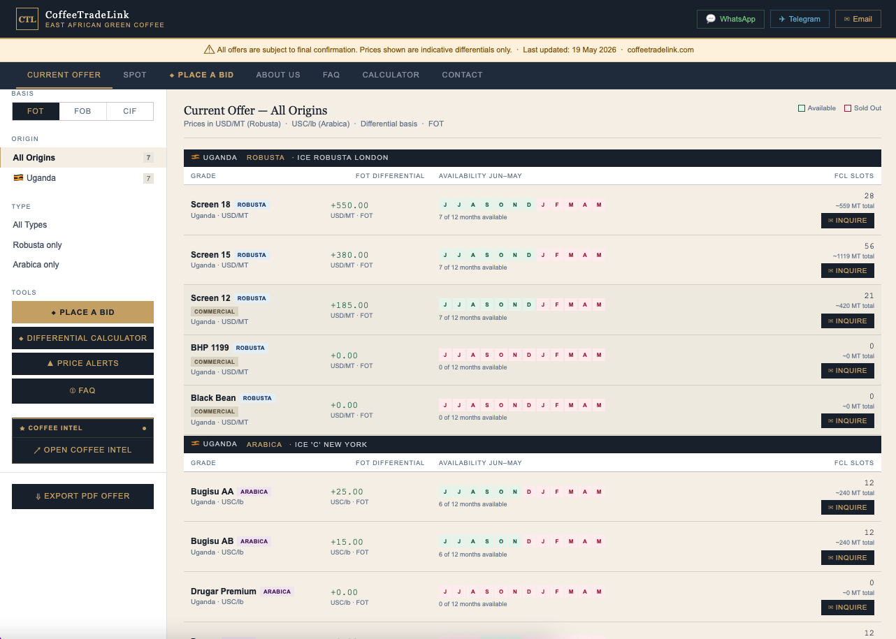Viewport: 896px width, 639px height.
Task: Open WhatsApp contact button
Action: coord(730,19)
